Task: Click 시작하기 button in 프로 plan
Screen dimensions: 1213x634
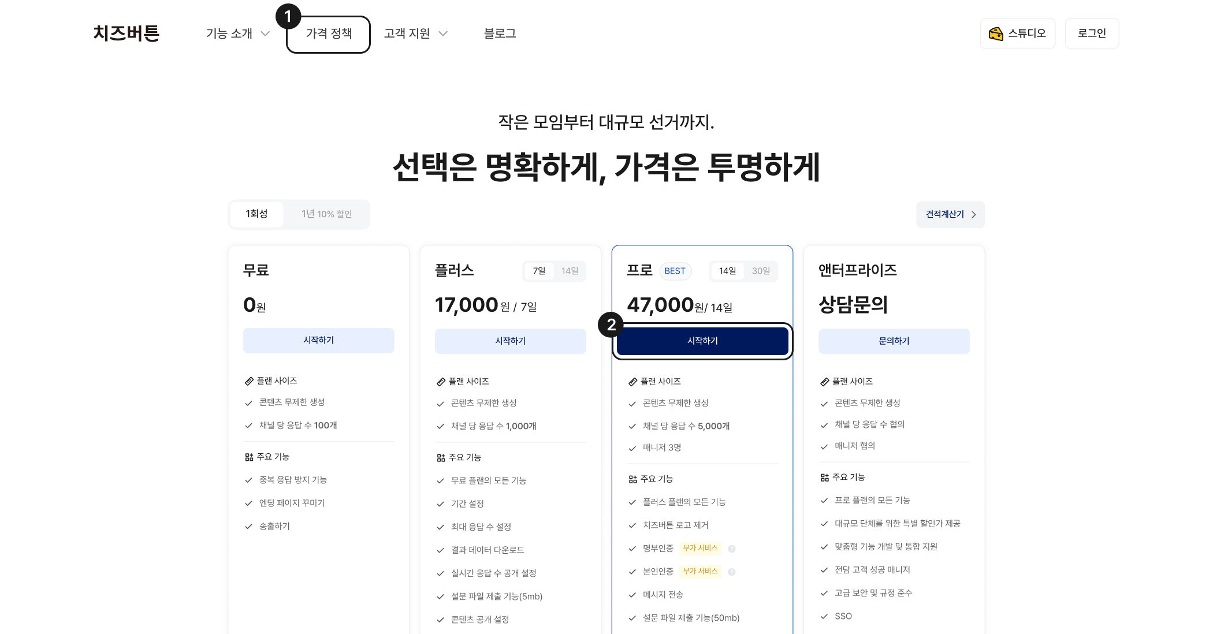Action: coord(702,341)
